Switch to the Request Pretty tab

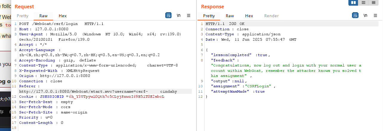[x=23, y=16]
